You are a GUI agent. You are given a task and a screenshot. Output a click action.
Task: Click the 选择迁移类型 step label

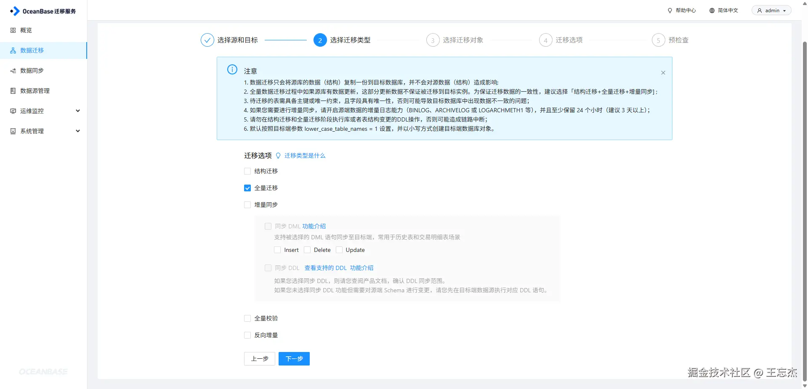351,40
